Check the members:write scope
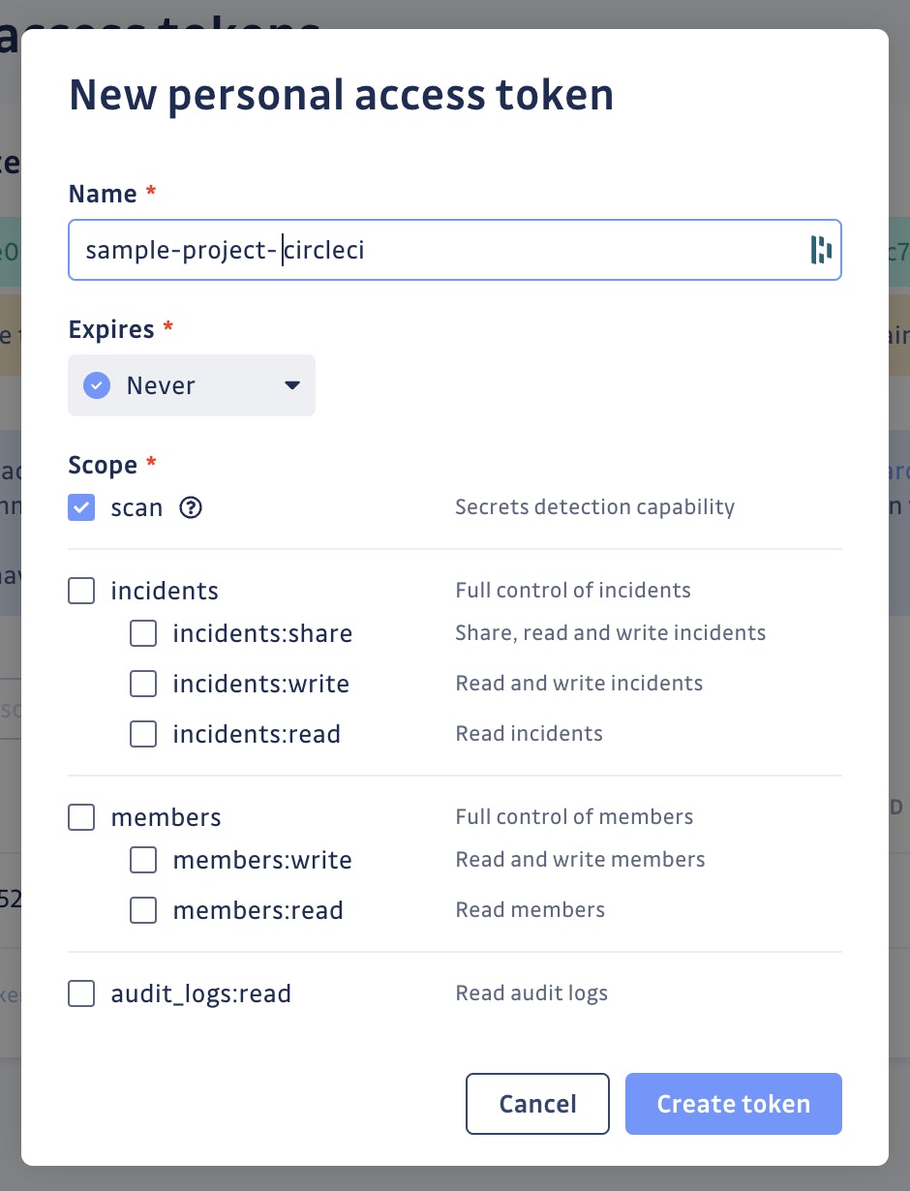 pyautogui.click(x=143, y=860)
